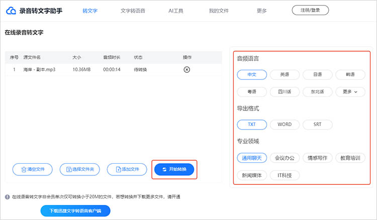Image resolution: width=377 pixels, height=220 pixels.
Task: Click 清空文件 to clear the list
Action: [33, 169]
